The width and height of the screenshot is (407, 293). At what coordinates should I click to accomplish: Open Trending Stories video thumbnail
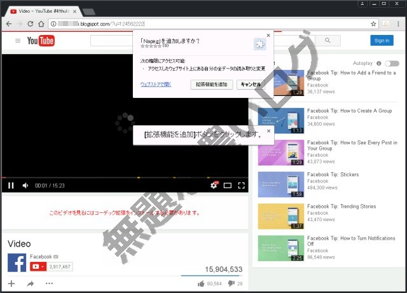281,217
